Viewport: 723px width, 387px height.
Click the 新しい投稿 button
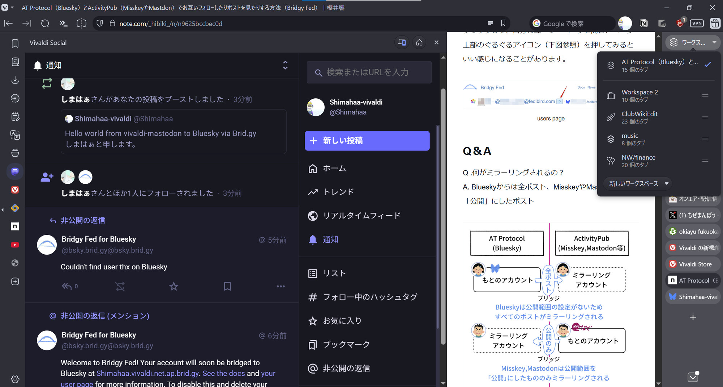tap(367, 141)
